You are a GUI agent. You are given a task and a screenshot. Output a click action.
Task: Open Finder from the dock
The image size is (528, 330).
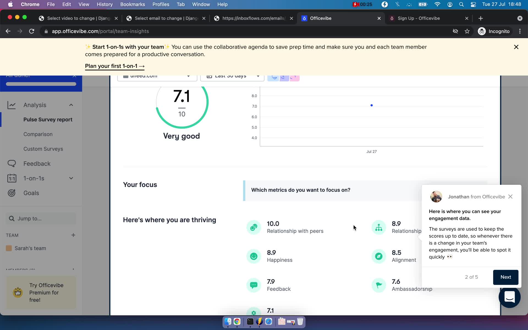pyautogui.click(x=228, y=321)
